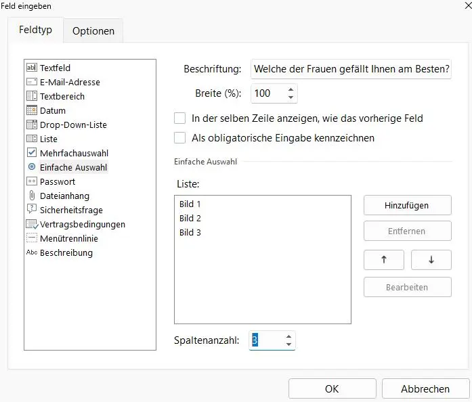Select the Textfeld field type icon
Screen dimensions: 472x402
32,68
